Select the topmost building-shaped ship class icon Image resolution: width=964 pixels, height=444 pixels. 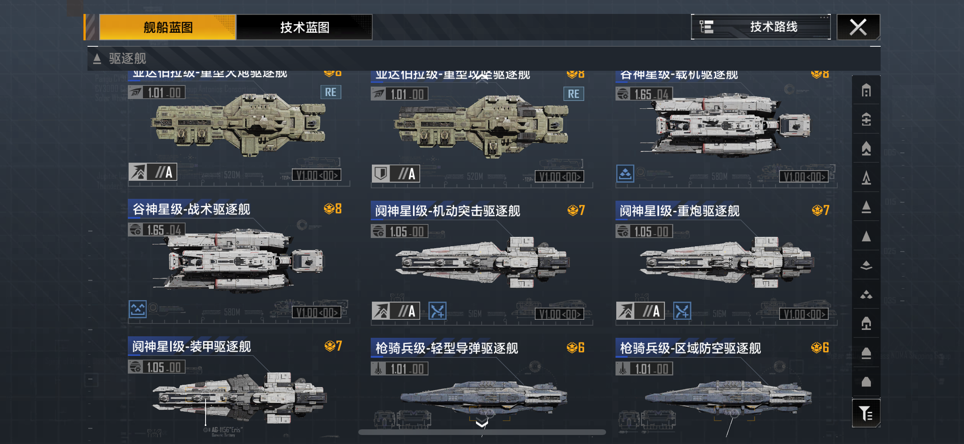click(x=866, y=90)
